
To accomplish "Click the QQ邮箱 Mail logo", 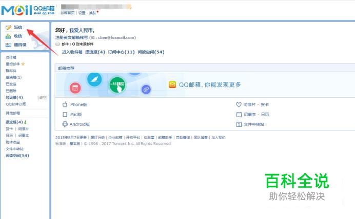I will click(x=28, y=10).
